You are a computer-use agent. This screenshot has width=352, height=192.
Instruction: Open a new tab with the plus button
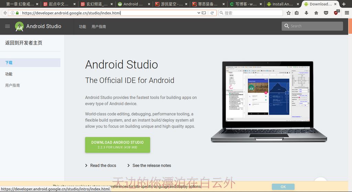344,4
